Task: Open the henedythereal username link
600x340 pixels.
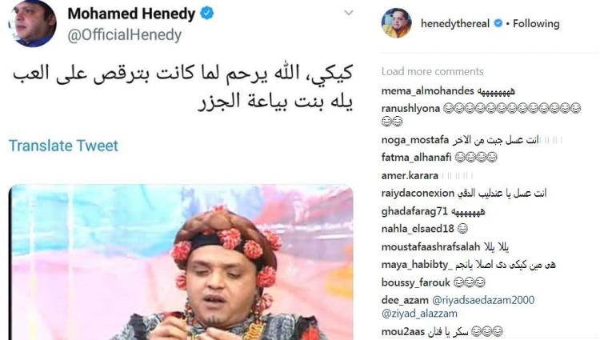Action: pyautogui.click(x=455, y=24)
